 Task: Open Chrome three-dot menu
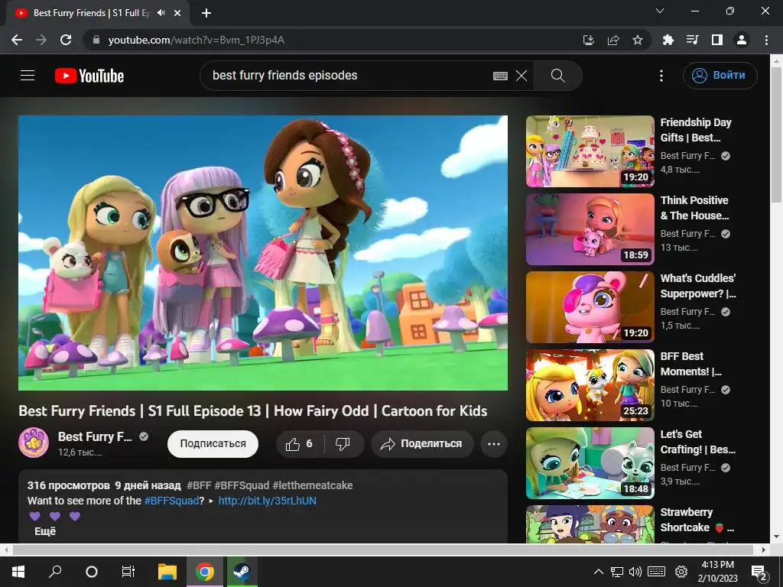click(766, 40)
